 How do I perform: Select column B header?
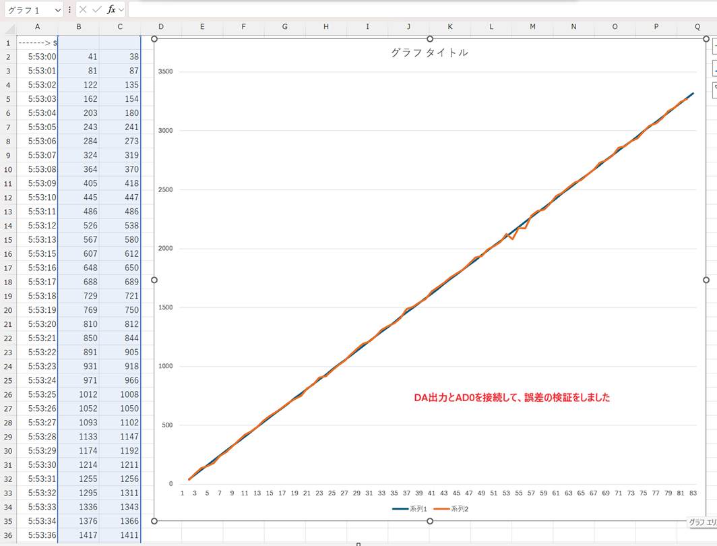78,26
